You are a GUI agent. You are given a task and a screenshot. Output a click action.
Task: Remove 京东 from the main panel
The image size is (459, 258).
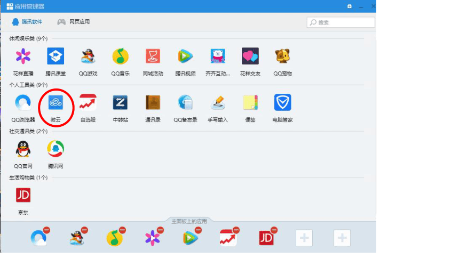[274, 230]
